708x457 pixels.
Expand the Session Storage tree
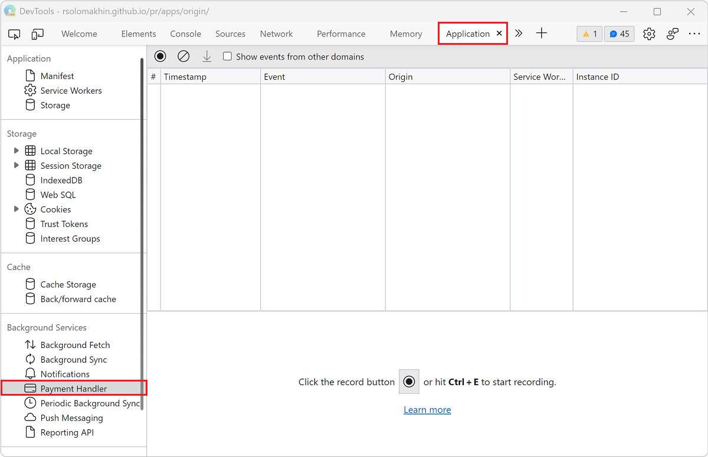pyautogui.click(x=16, y=165)
